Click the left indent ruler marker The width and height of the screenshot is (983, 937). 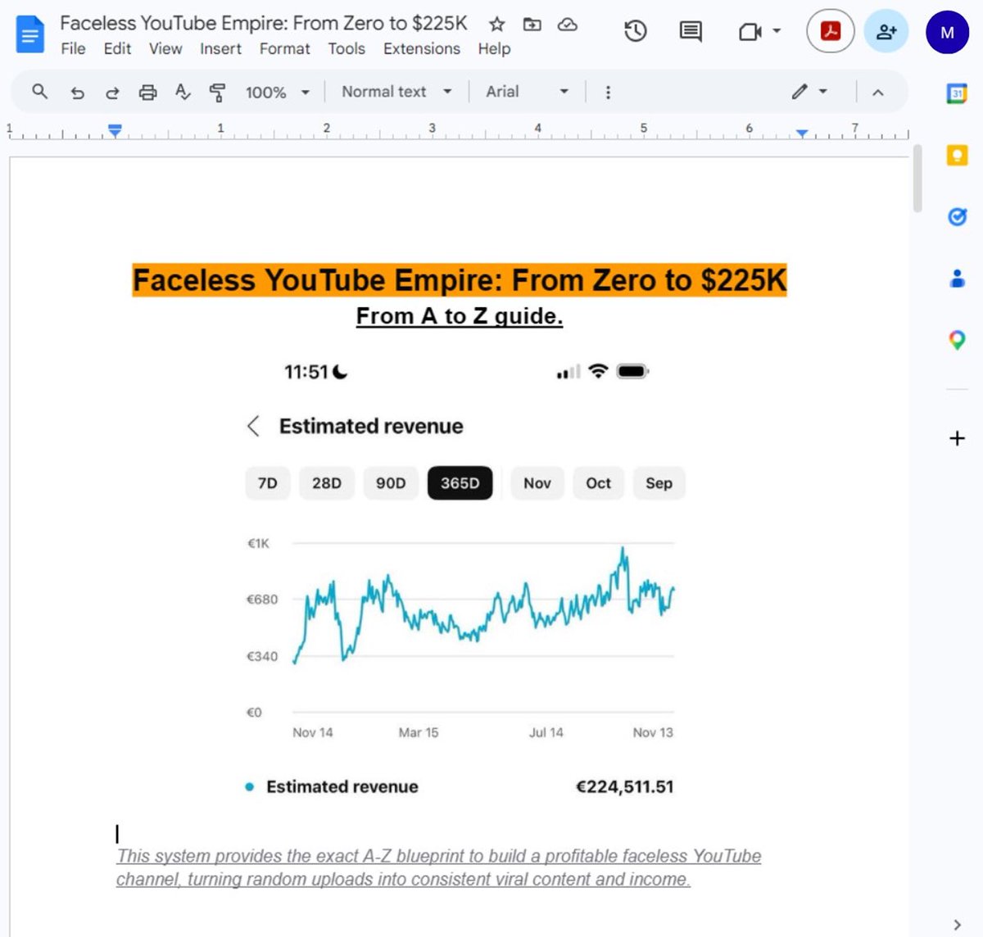[116, 130]
